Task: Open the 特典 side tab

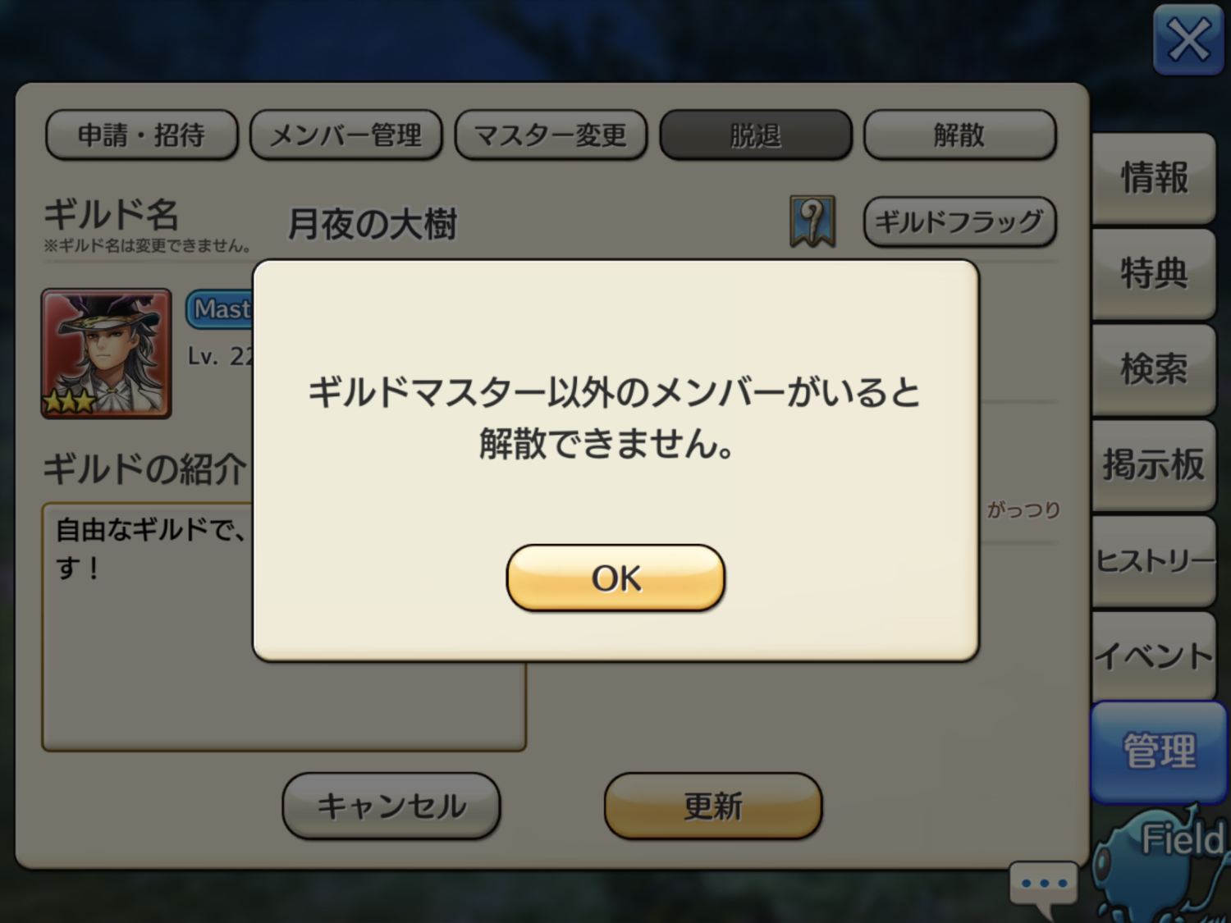Action: tap(1154, 273)
